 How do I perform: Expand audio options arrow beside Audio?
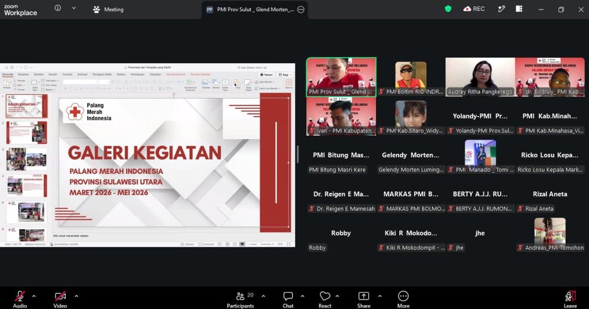(x=34, y=296)
